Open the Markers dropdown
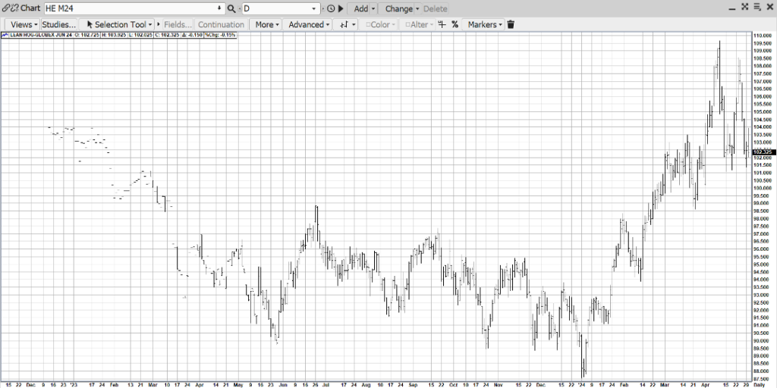The width and height of the screenshot is (777, 388). [x=485, y=24]
